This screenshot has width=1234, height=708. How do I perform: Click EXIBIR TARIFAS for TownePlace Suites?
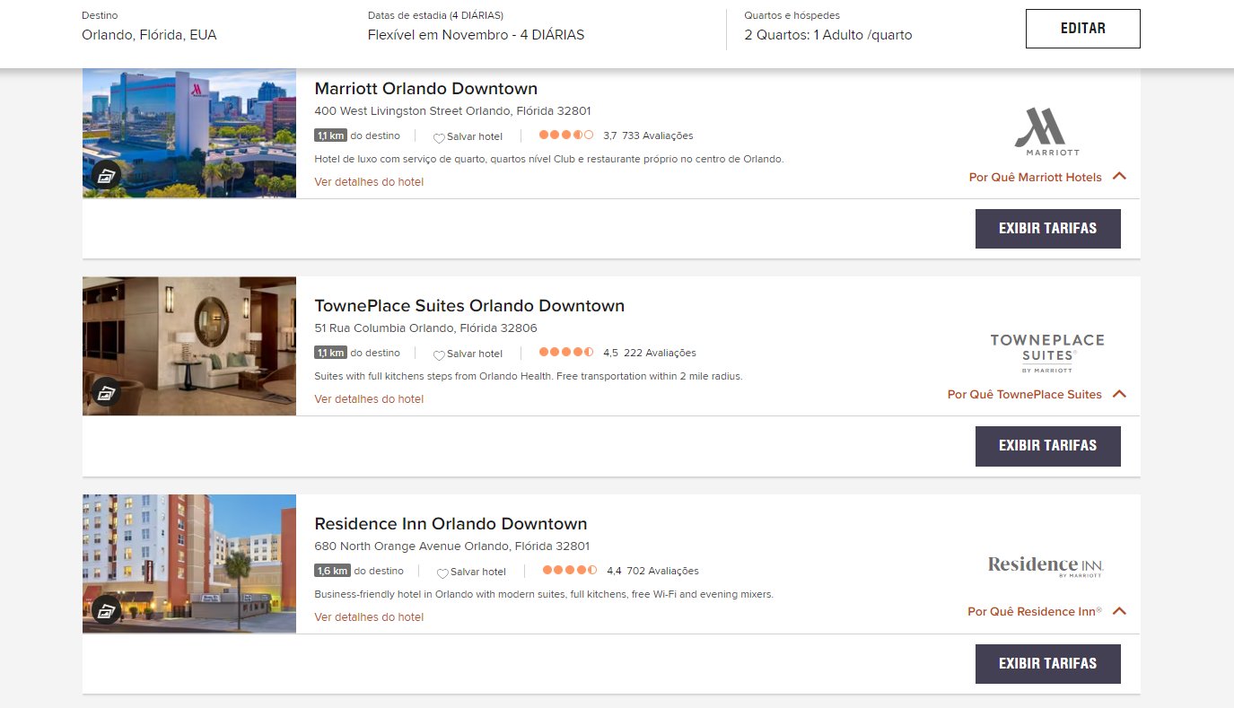[x=1048, y=446]
